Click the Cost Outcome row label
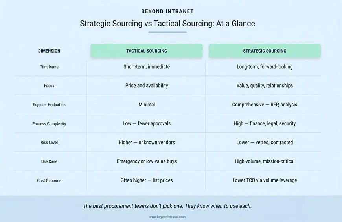 coord(49,180)
